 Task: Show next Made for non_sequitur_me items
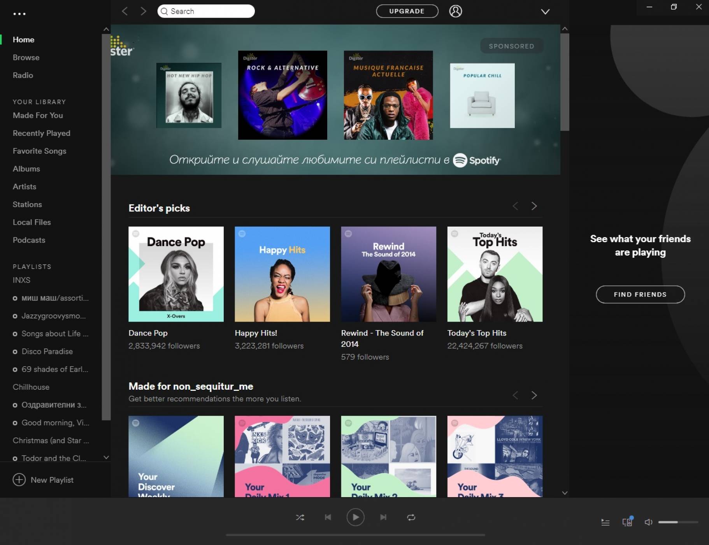[534, 396]
